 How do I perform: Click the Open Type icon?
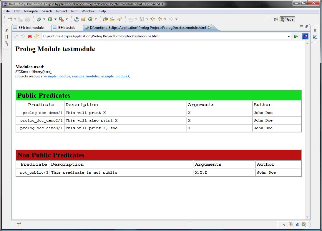[106, 19]
